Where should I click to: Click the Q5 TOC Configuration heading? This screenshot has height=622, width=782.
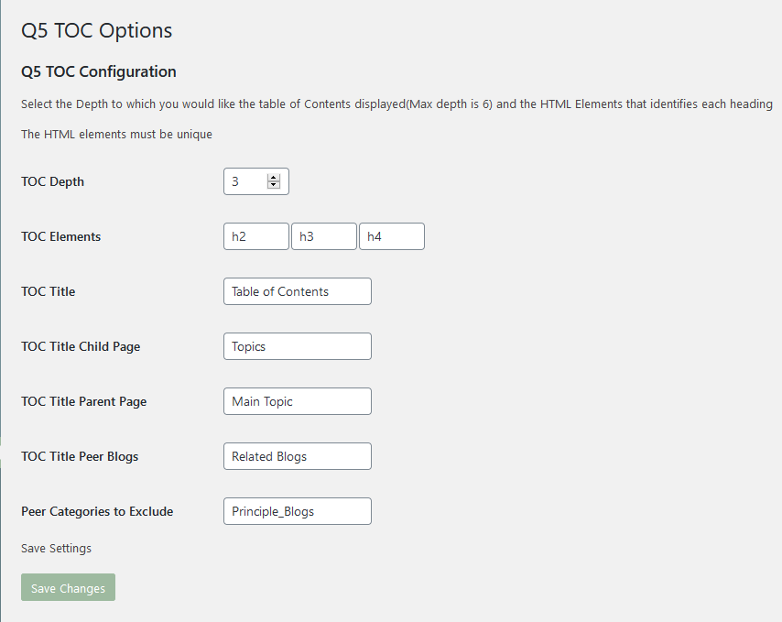pos(99,71)
